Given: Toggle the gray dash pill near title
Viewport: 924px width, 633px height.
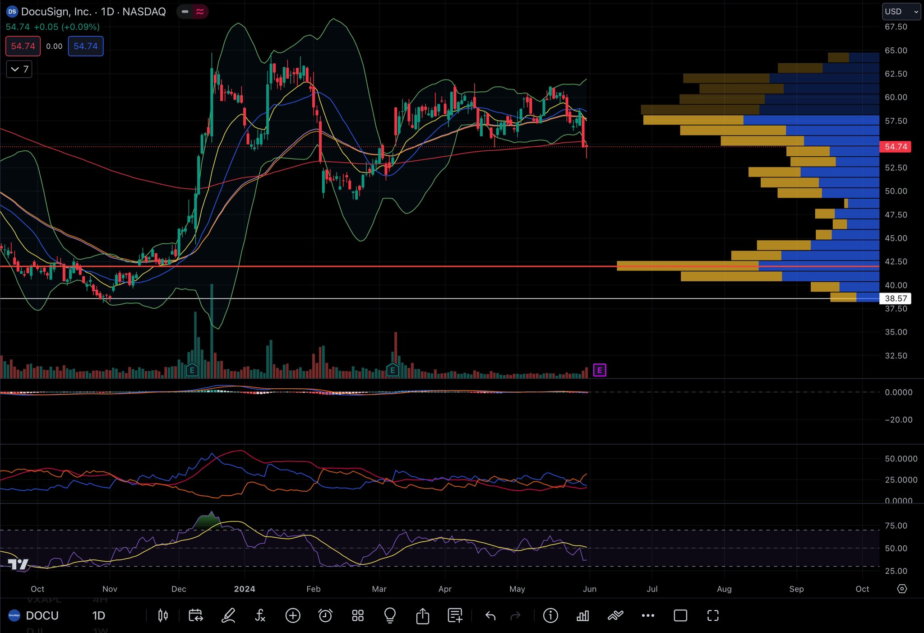Looking at the screenshot, I should [185, 12].
